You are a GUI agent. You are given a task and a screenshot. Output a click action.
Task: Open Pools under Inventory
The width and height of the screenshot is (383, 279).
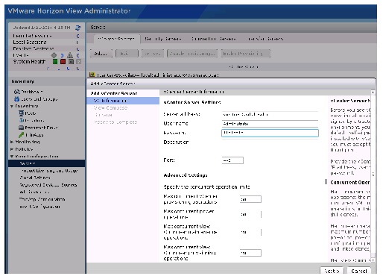pos(31,113)
